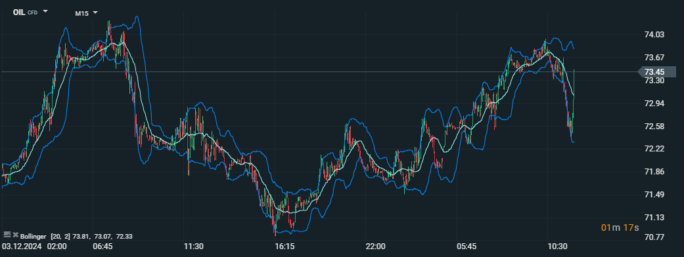684x257 pixels.
Task: Remove the Bollinger indicator with X icon
Action: [x=16, y=235]
